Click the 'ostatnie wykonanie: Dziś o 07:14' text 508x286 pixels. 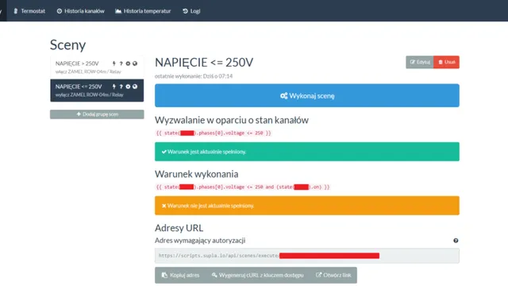pyautogui.click(x=194, y=76)
